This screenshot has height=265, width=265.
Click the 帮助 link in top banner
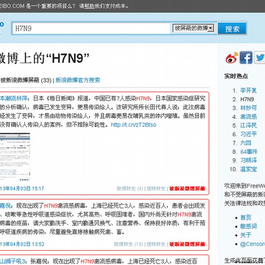(89, 6)
